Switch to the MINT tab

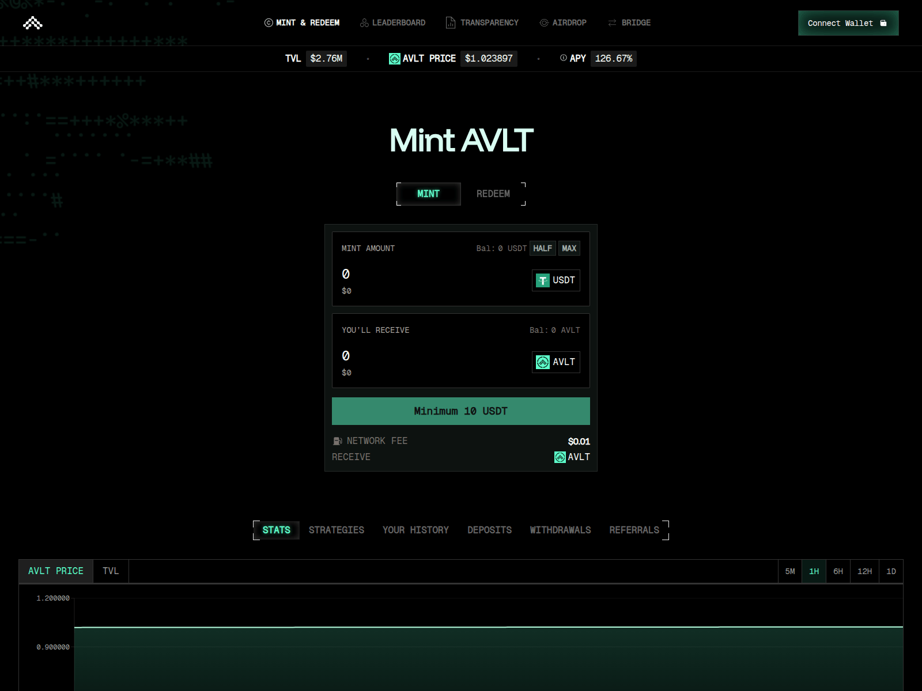pos(429,194)
